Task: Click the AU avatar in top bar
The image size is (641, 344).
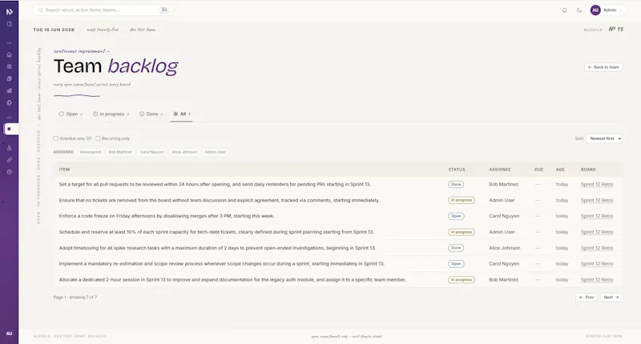Action: (x=595, y=10)
